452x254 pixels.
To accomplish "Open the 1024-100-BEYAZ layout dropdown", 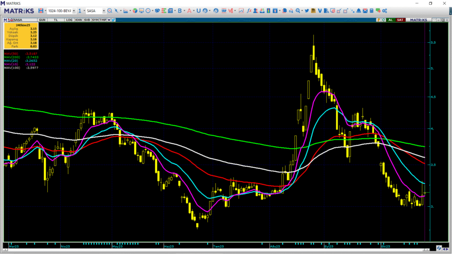I will (x=73, y=11).
